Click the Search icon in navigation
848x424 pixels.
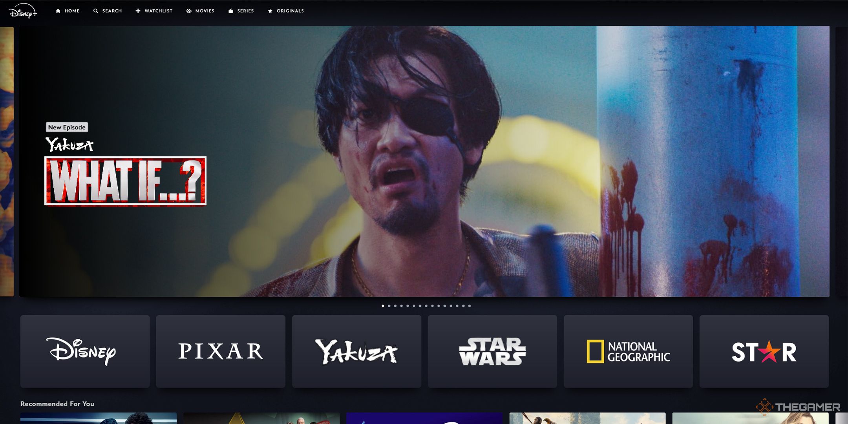(94, 10)
